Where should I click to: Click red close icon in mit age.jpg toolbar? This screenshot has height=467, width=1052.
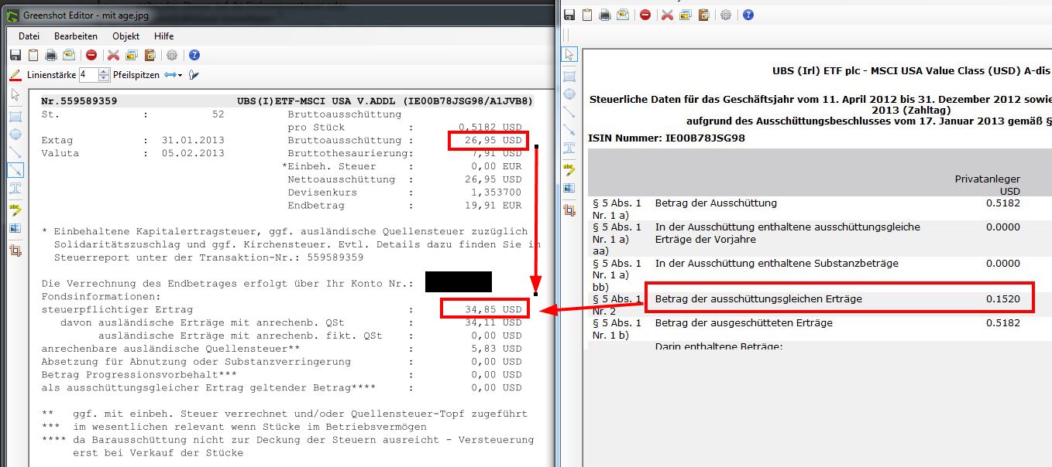click(x=91, y=55)
